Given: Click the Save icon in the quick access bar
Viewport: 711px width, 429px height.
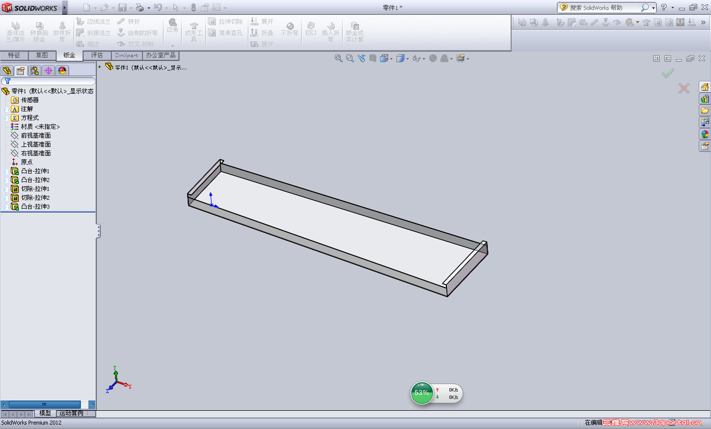Looking at the screenshot, I should coord(122,7).
